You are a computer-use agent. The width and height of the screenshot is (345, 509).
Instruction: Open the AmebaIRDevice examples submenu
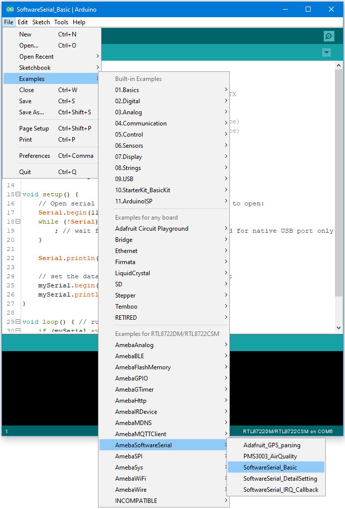click(164, 412)
